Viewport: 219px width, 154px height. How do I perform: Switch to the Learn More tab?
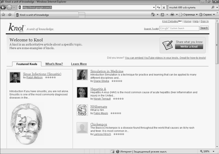point(79,64)
